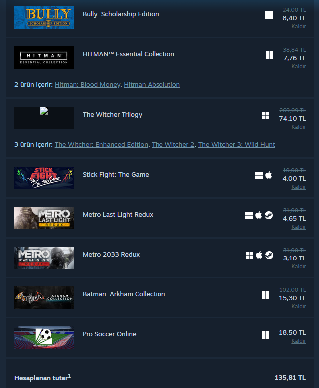Remove The Witcher Trilogy via Kaldır

(299, 127)
